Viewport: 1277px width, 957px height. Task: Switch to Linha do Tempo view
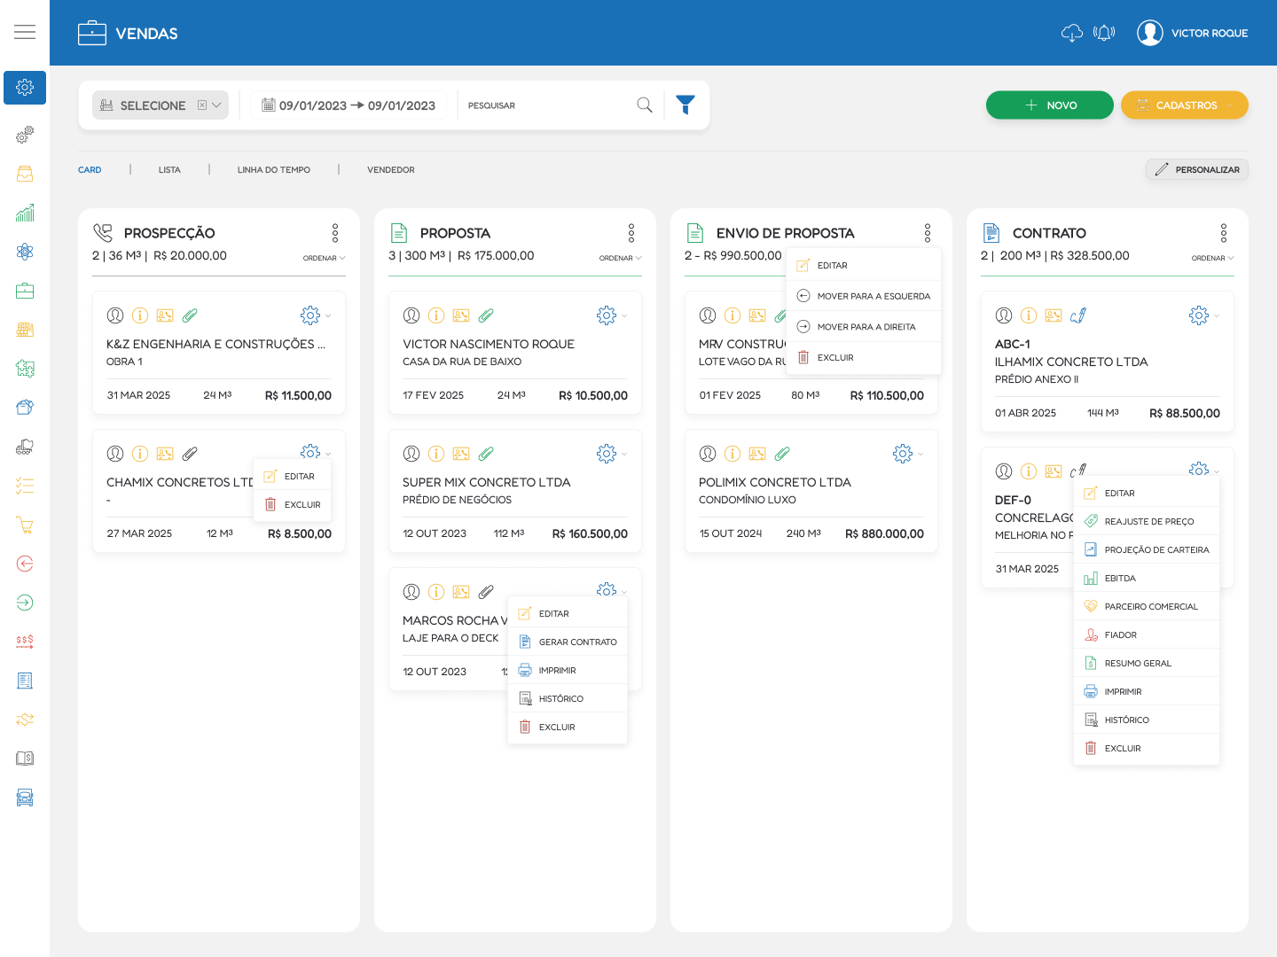pyautogui.click(x=273, y=170)
